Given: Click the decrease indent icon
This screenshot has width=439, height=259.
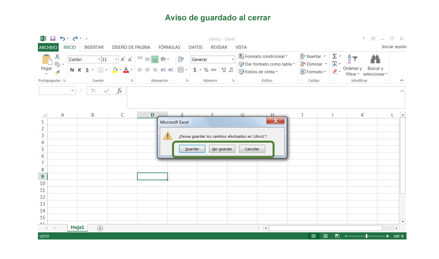Looking at the screenshot, I should (x=163, y=70).
